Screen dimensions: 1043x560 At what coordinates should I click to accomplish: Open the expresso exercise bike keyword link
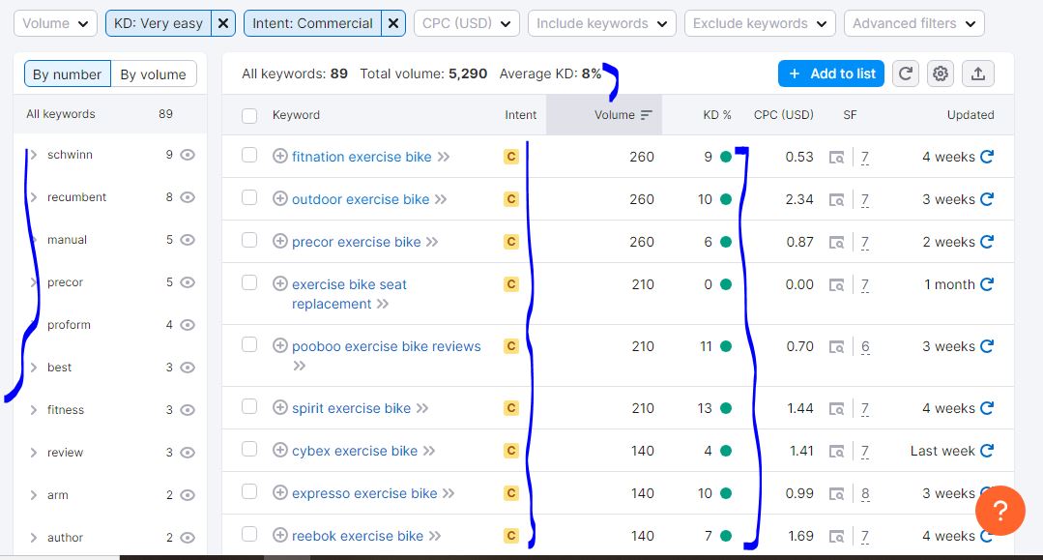pos(364,493)
